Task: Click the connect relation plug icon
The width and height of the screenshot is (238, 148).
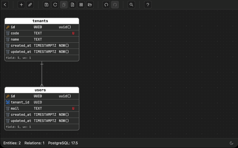Action: pyautogui.click(x=30, y=5)
